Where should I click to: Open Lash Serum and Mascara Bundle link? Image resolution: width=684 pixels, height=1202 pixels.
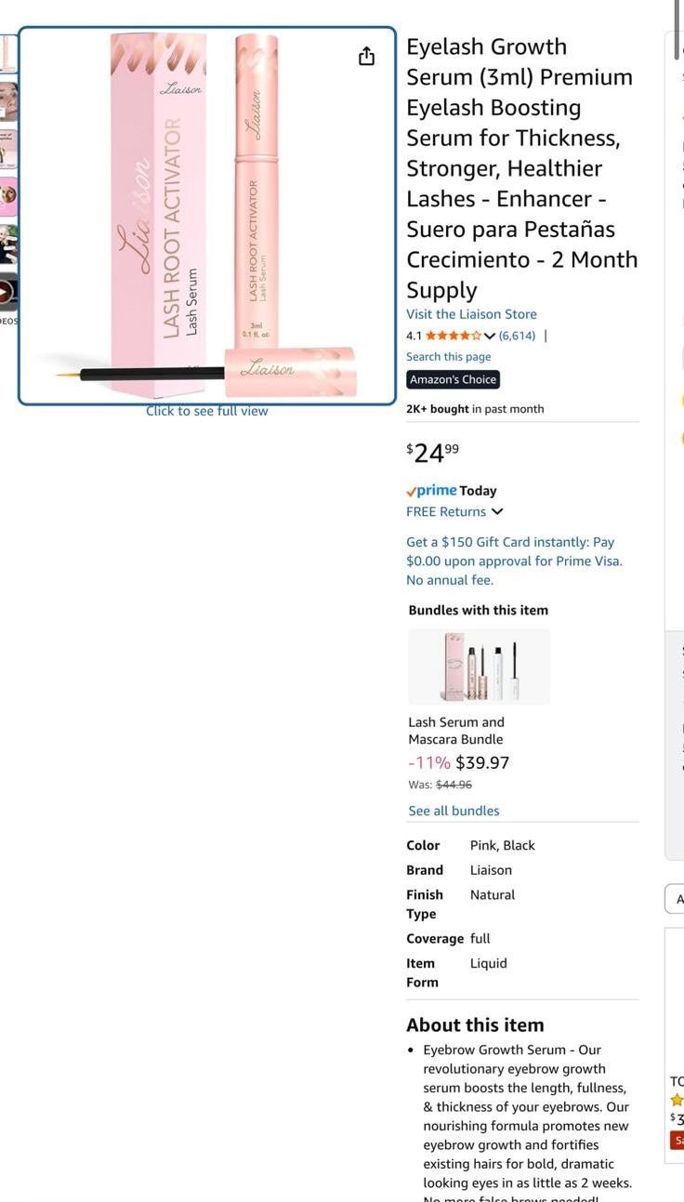456,731
